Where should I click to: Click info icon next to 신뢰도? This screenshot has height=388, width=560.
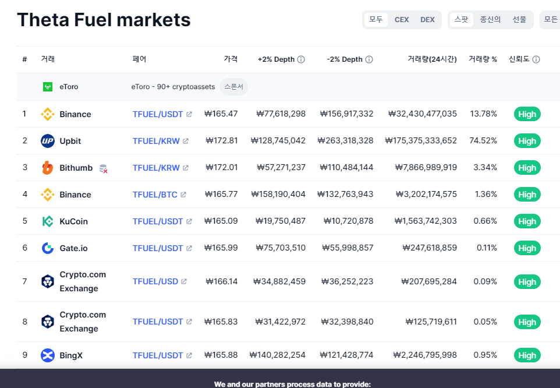[x=536, y=59]
